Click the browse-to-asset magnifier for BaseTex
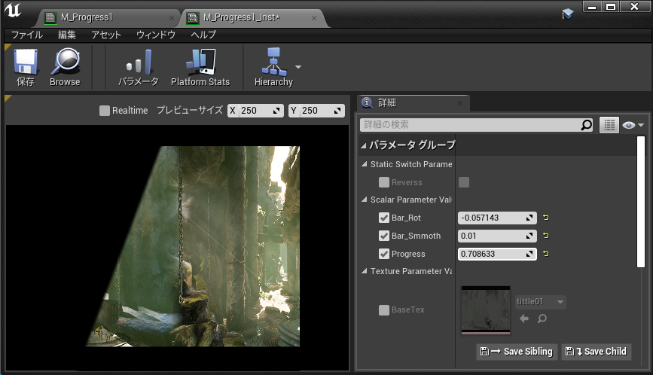This screenshot has height=375, width=653. tap(542, 319)
